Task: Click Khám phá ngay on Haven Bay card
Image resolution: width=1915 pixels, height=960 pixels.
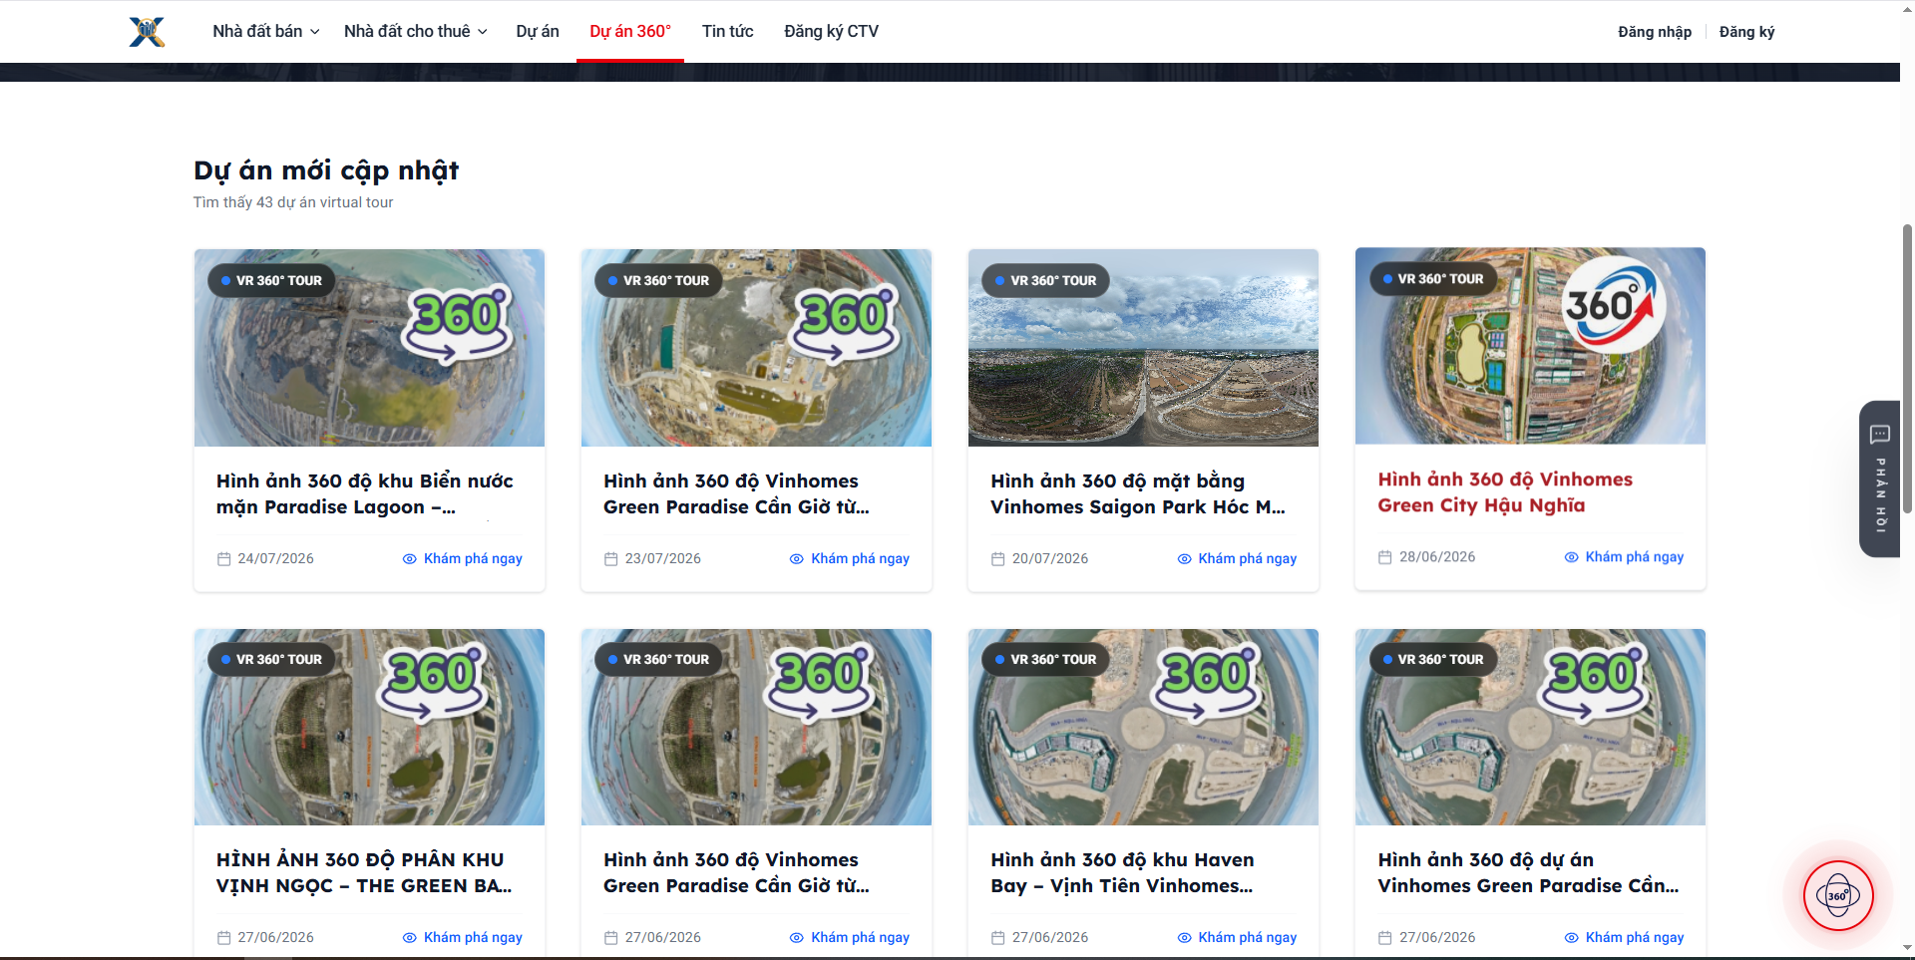Action: 1237,938
